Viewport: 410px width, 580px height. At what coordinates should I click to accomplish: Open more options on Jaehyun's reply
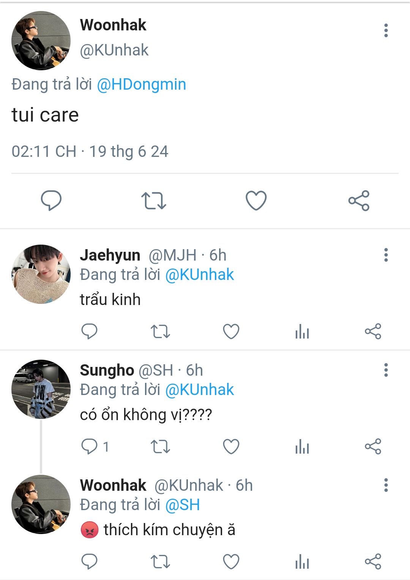pyautogui.click(x=386, y=255)
